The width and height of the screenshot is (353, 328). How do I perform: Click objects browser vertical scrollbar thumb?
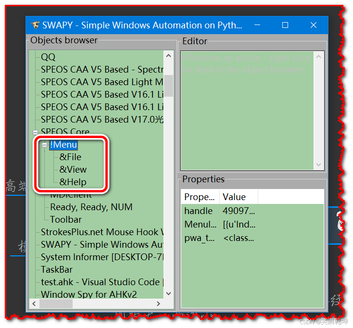pyautogui.click(x=168, y=86)
